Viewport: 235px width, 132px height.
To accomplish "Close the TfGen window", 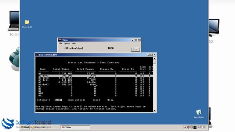I will point(139,40).
